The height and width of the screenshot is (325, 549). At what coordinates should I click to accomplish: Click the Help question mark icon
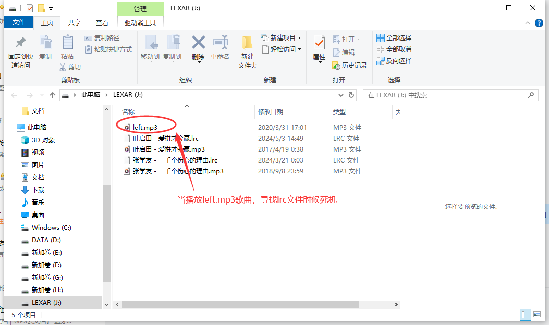click(x=539, y=23)
